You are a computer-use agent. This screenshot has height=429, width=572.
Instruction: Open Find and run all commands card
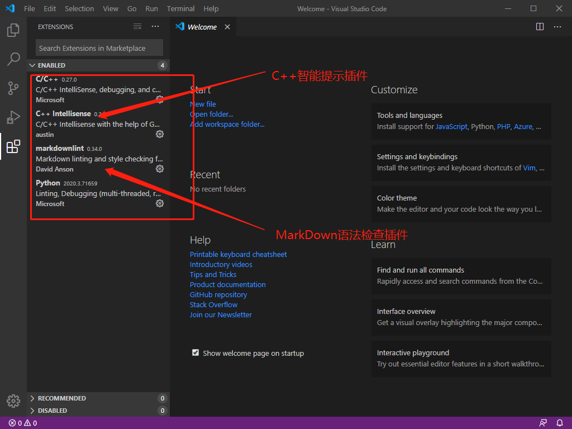[461, 276]
